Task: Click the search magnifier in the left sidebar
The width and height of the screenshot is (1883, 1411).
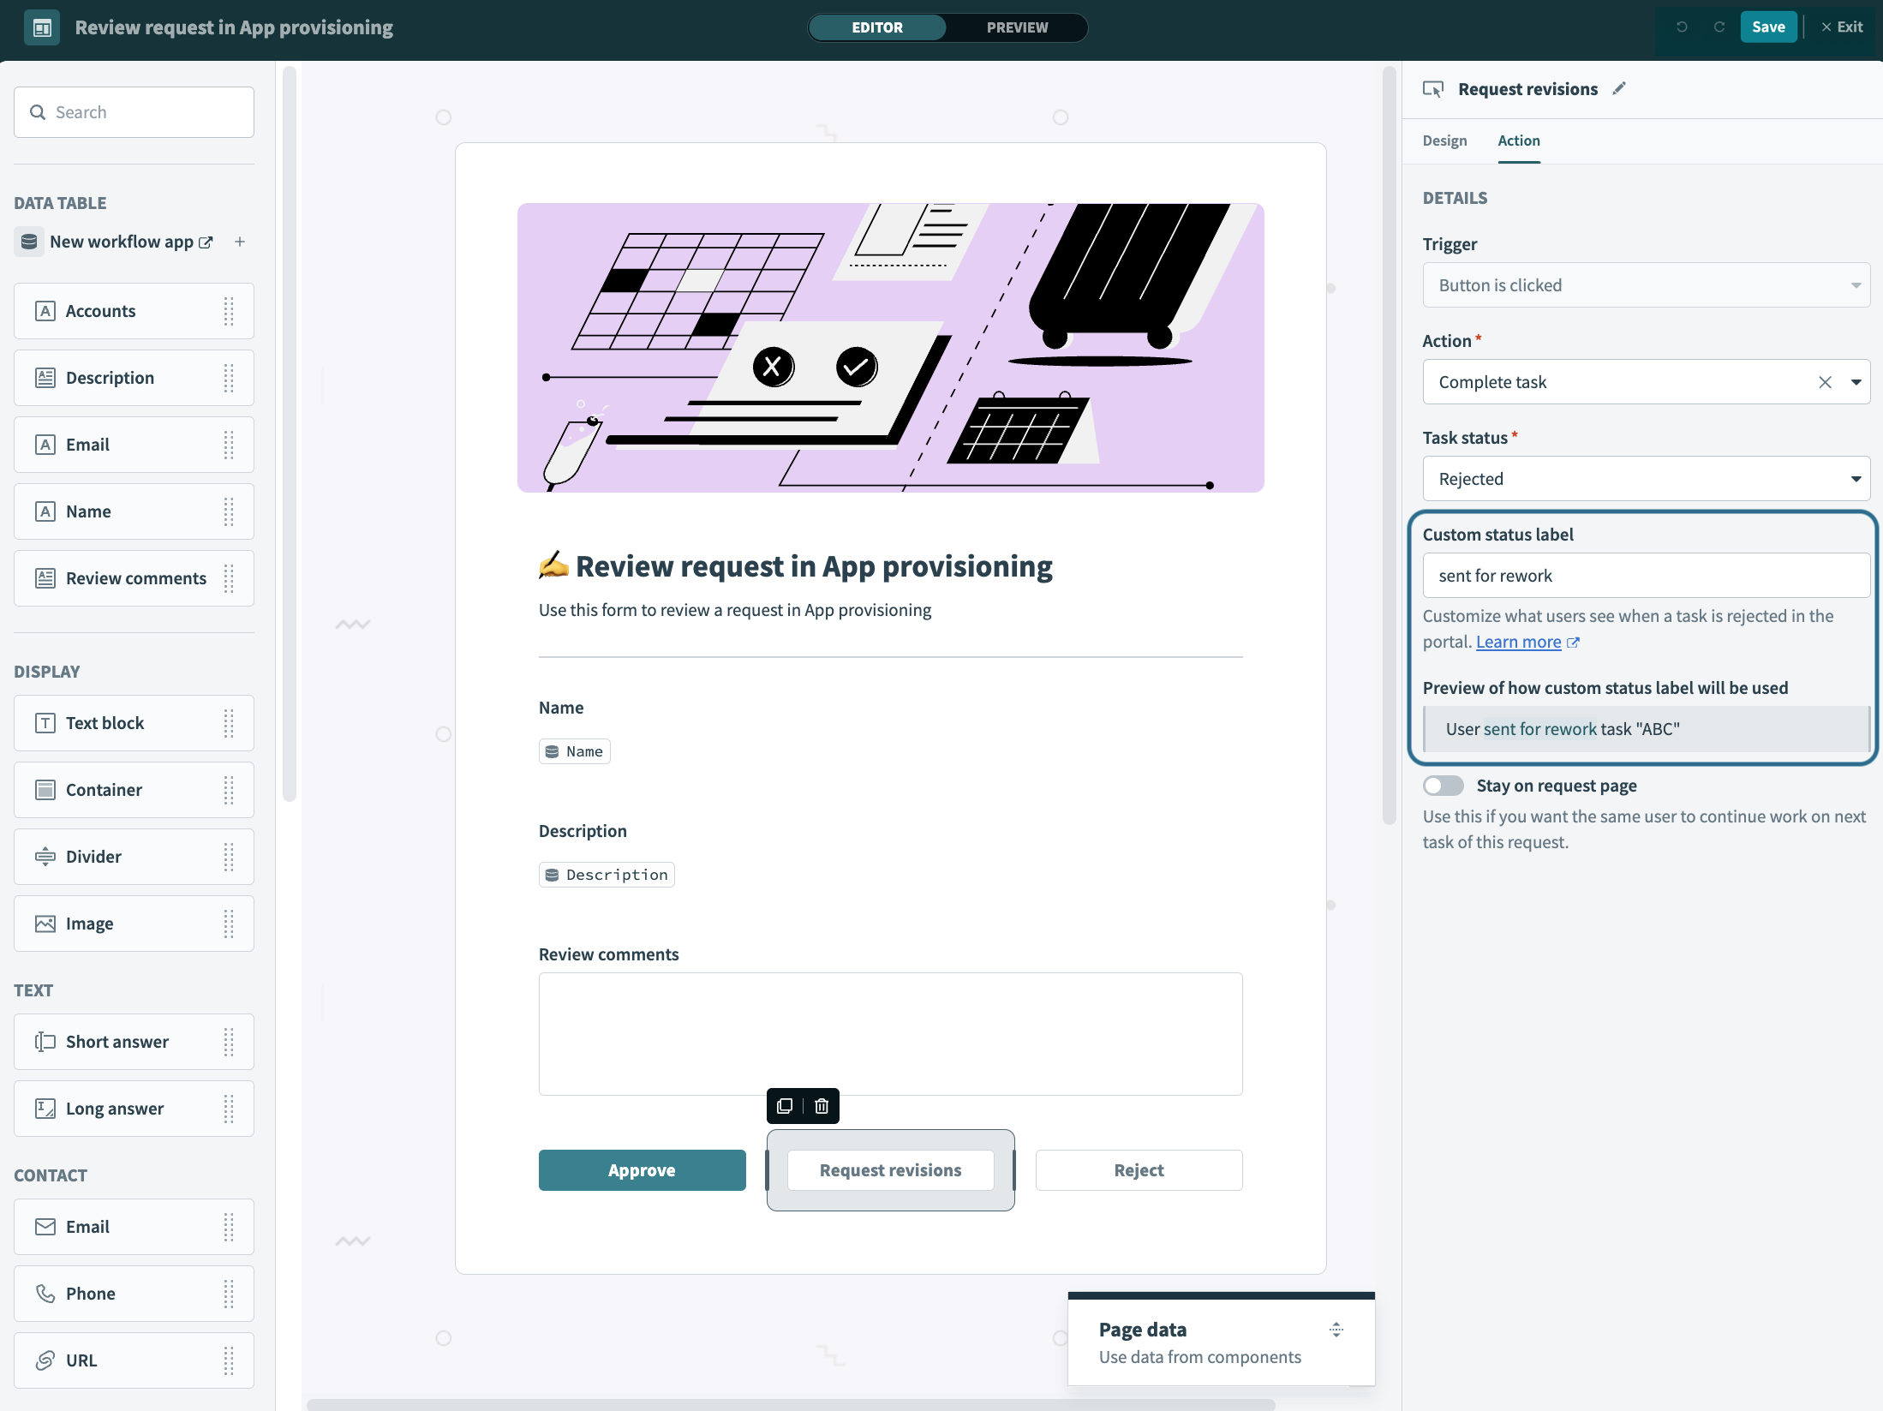Action: [x=38, y=112]
